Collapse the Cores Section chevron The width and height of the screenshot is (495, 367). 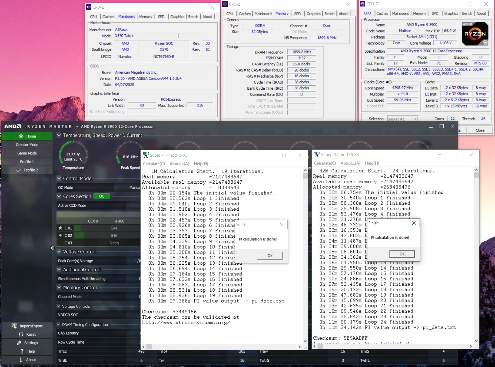(x=59, y=196)
